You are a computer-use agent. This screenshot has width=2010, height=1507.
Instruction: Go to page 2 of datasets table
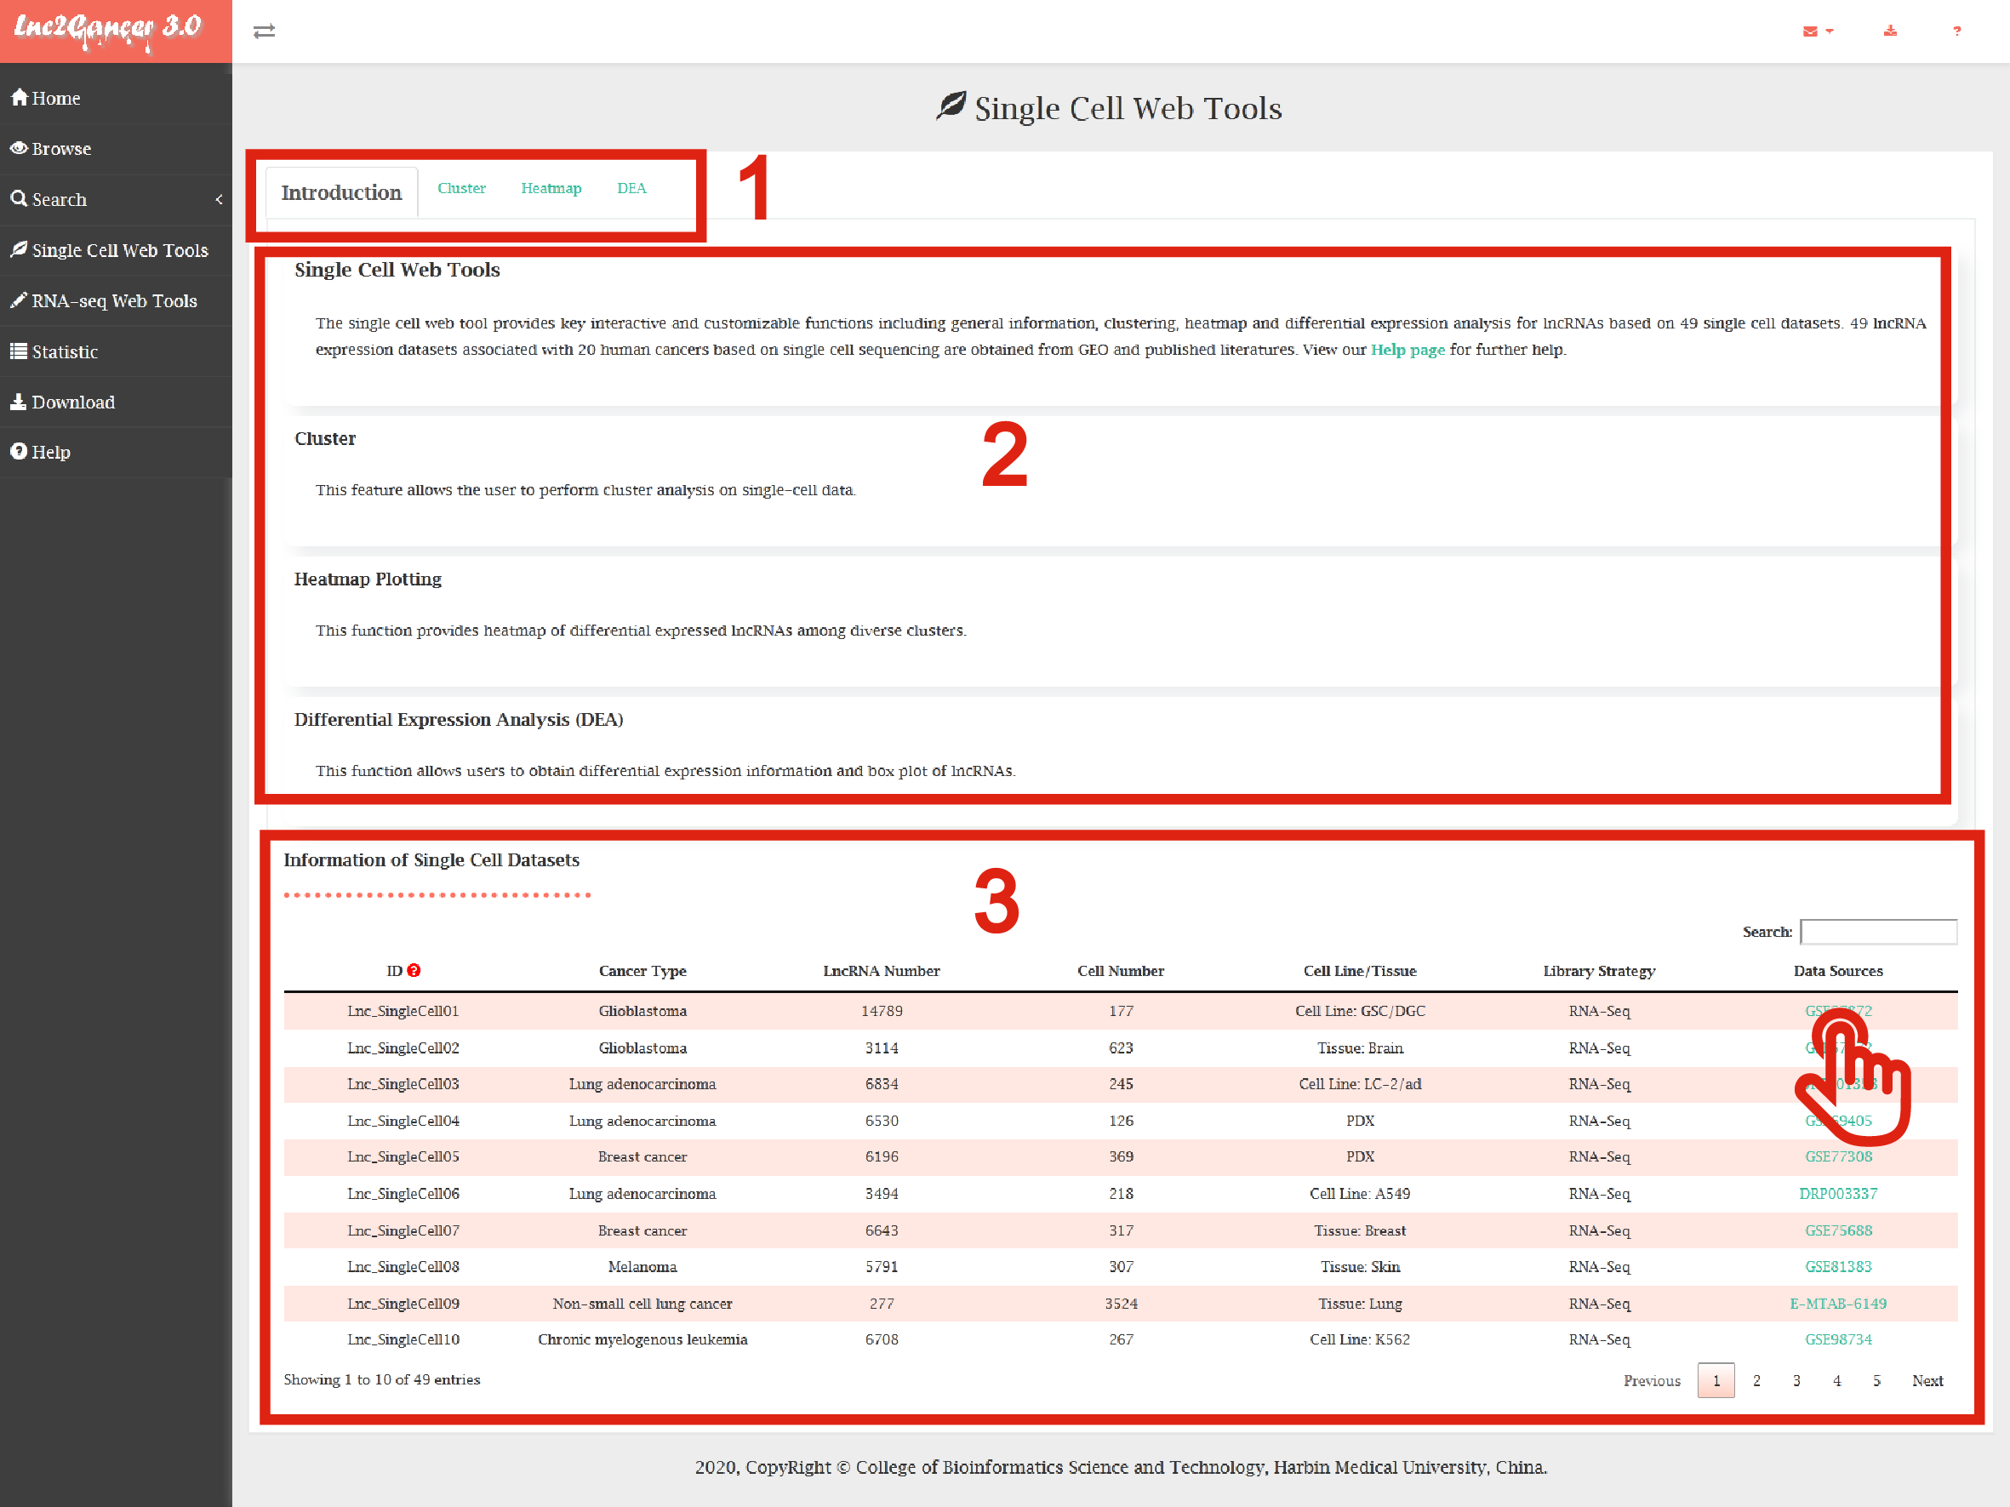[1756, 1380]
